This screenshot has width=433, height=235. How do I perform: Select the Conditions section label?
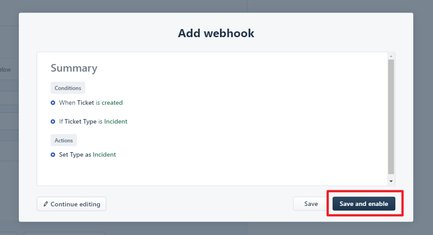(68, 88)
